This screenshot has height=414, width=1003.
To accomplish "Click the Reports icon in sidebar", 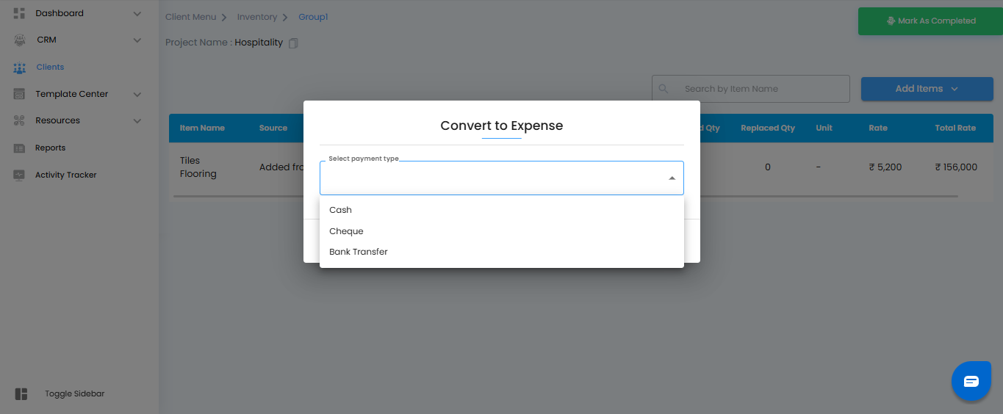I will point(19,148).
